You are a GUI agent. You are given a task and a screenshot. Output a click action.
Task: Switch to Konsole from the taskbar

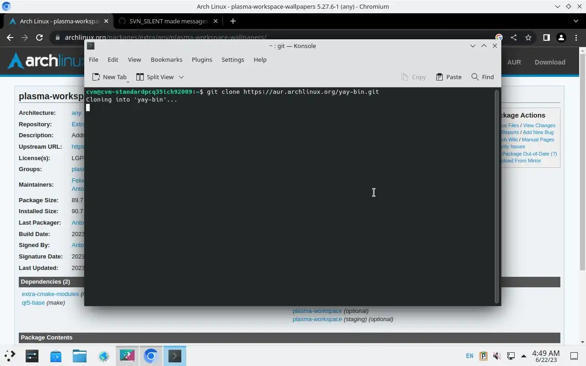[175, 355]
